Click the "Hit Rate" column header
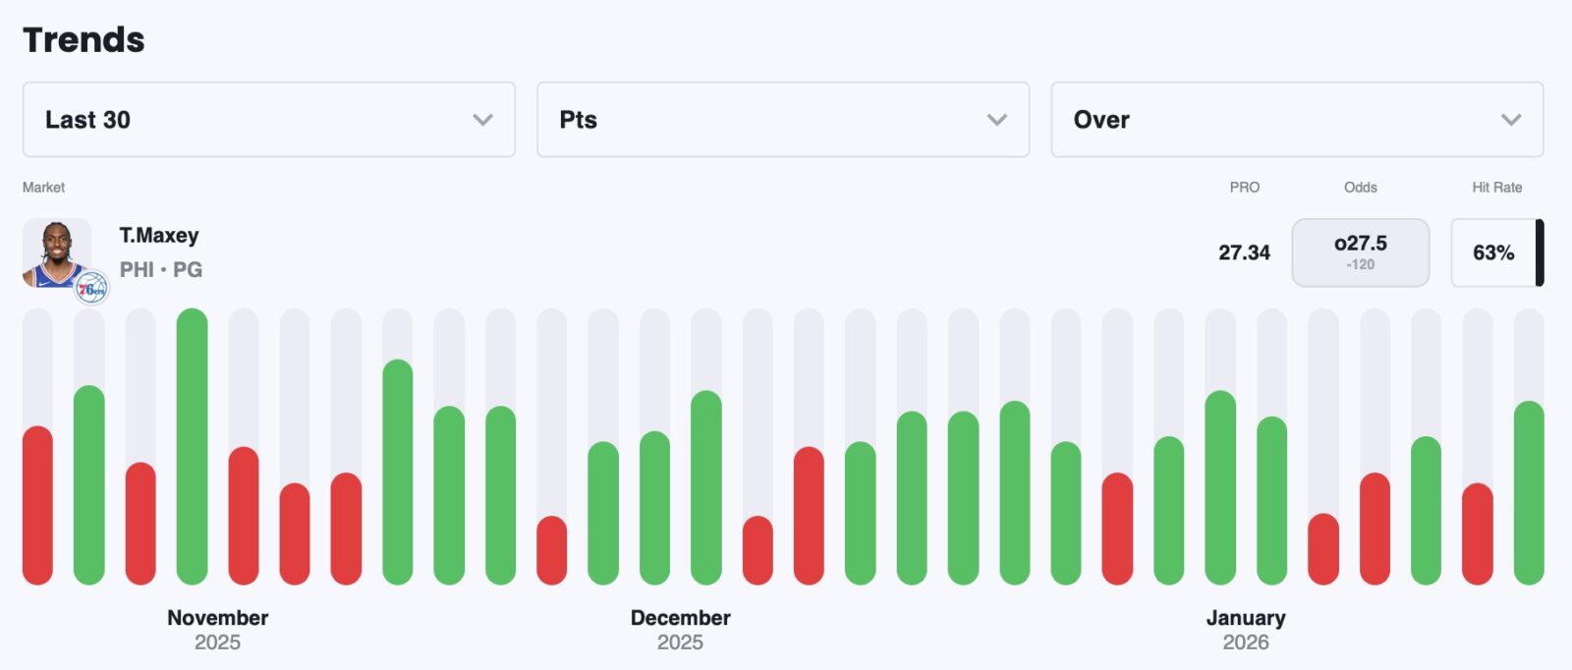This screenshot has height=670, width=1572. (1496, 188)
